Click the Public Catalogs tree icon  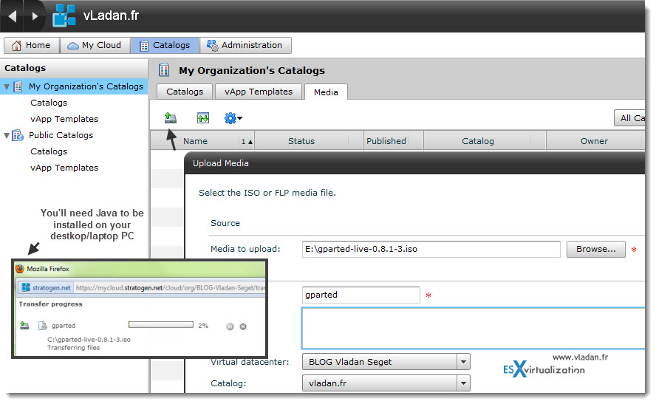coord(18,135)
